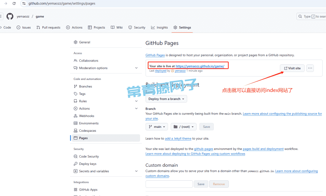Open the add a Jekyll theme link

(x=178, y=138)
